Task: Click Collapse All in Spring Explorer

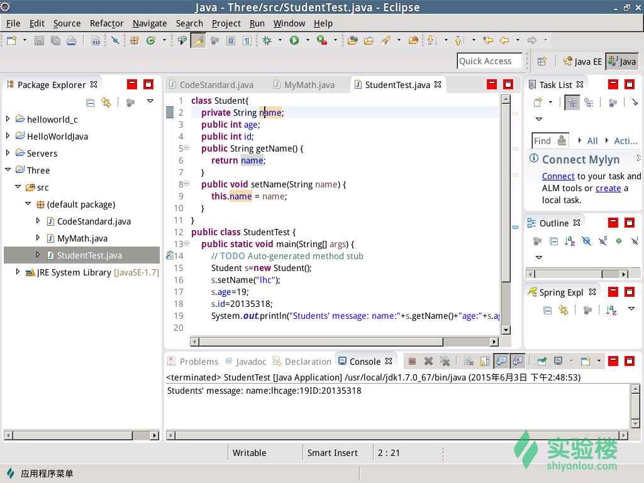Action: [x=547, y=310]
